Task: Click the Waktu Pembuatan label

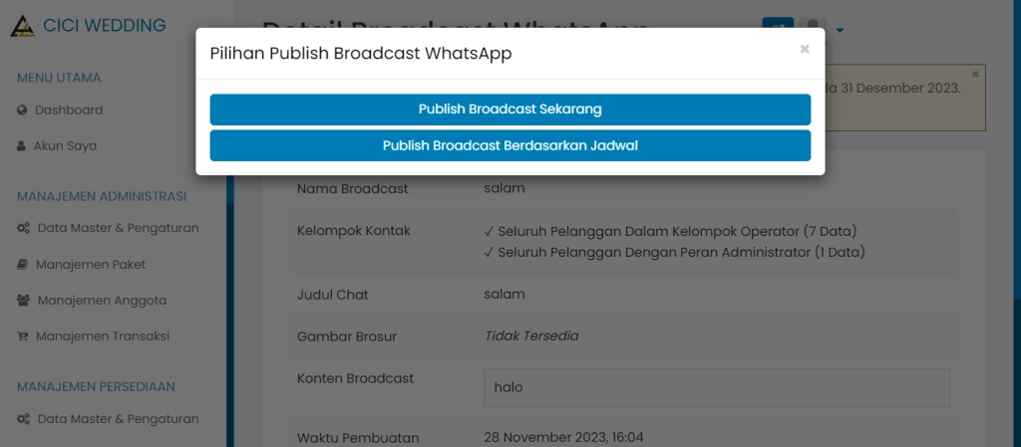Action: pos(358,437)
